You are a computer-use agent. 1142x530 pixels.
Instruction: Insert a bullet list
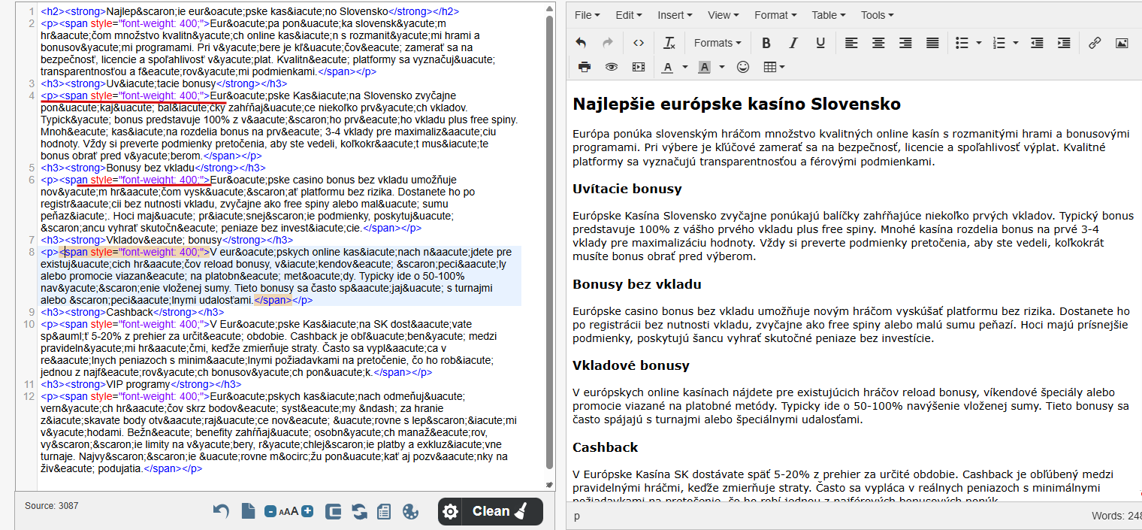click(x=962, y=43)
